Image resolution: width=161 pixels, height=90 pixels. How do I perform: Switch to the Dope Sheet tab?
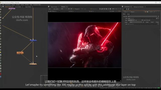(x=28, y=7)
